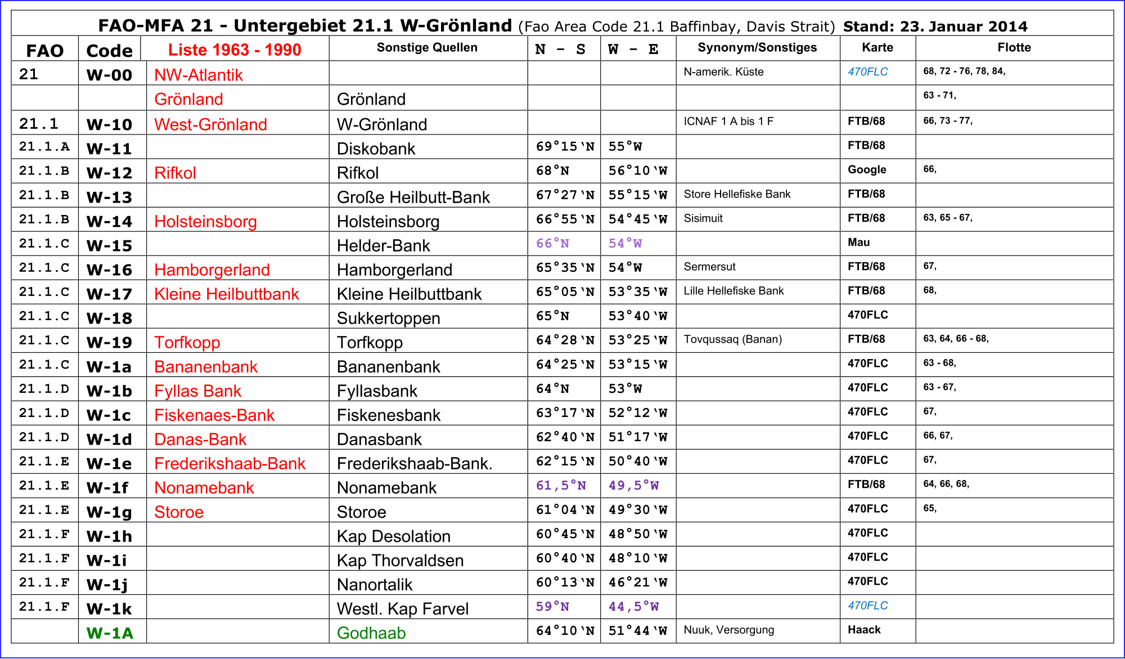Click the red 'Holsteinsborg' entry
Viewport: 1125px width, 659px height.
[205, 221]
